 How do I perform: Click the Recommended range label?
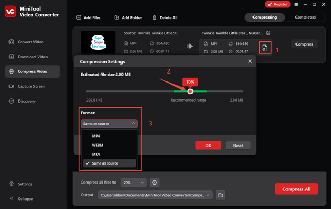tap(188, 100)
